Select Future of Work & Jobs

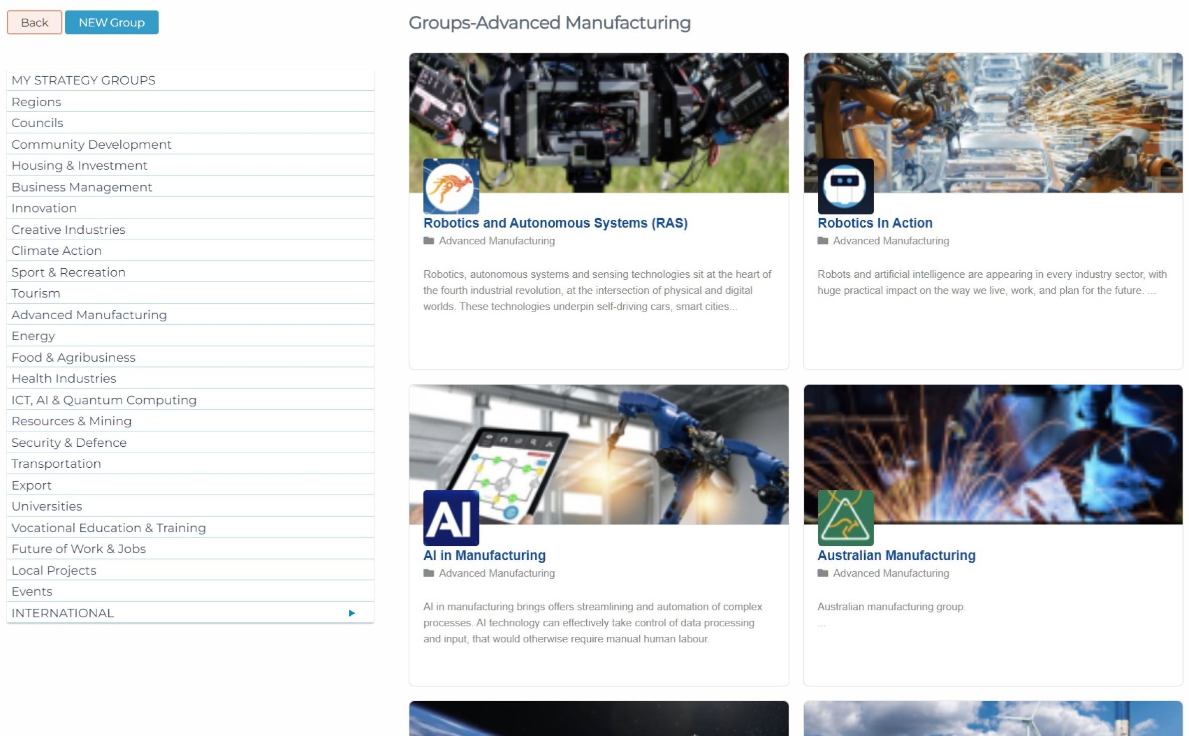[x=190, y=549]
